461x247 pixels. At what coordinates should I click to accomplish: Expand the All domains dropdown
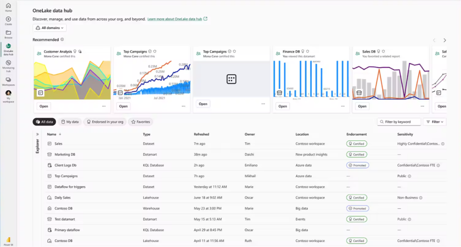point(49,28)
